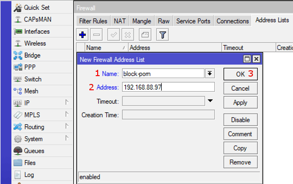The height and width of the screenshot is (184, 293).
Task: Click the filter funnel icon
Action: click(x=163, y=35)
